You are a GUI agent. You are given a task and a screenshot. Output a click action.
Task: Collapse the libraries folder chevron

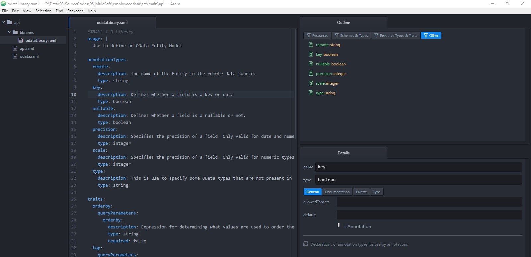pyautogui.click(x=9, y=32)
